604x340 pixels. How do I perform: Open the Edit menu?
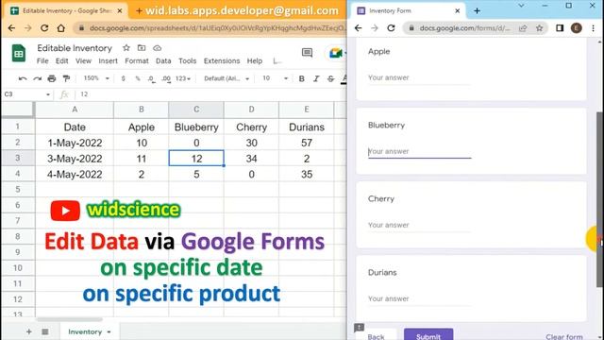[61, 60]
